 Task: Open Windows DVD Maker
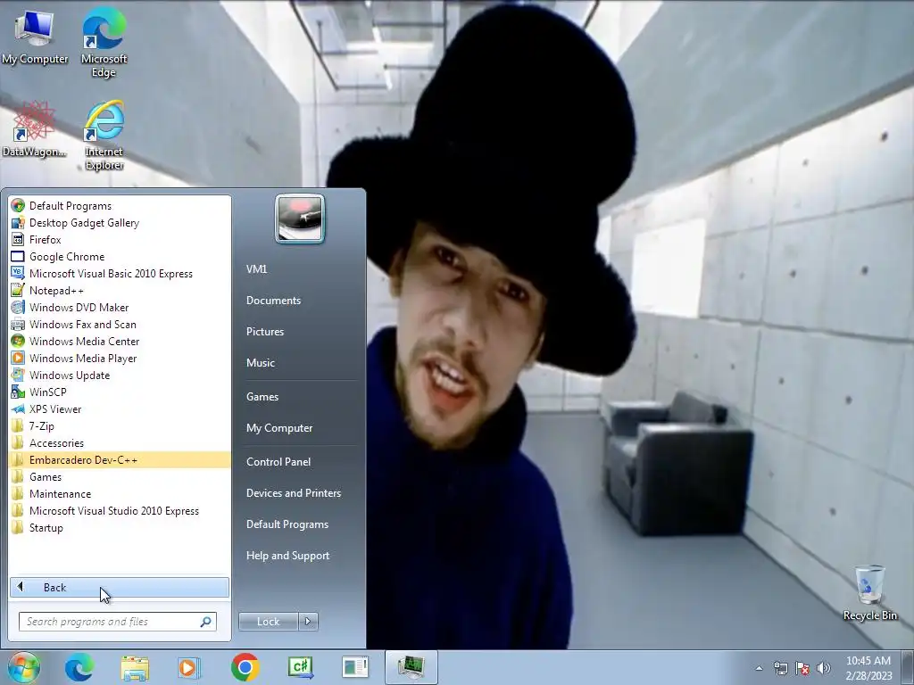pyautogui.click(x=120, y=307)
